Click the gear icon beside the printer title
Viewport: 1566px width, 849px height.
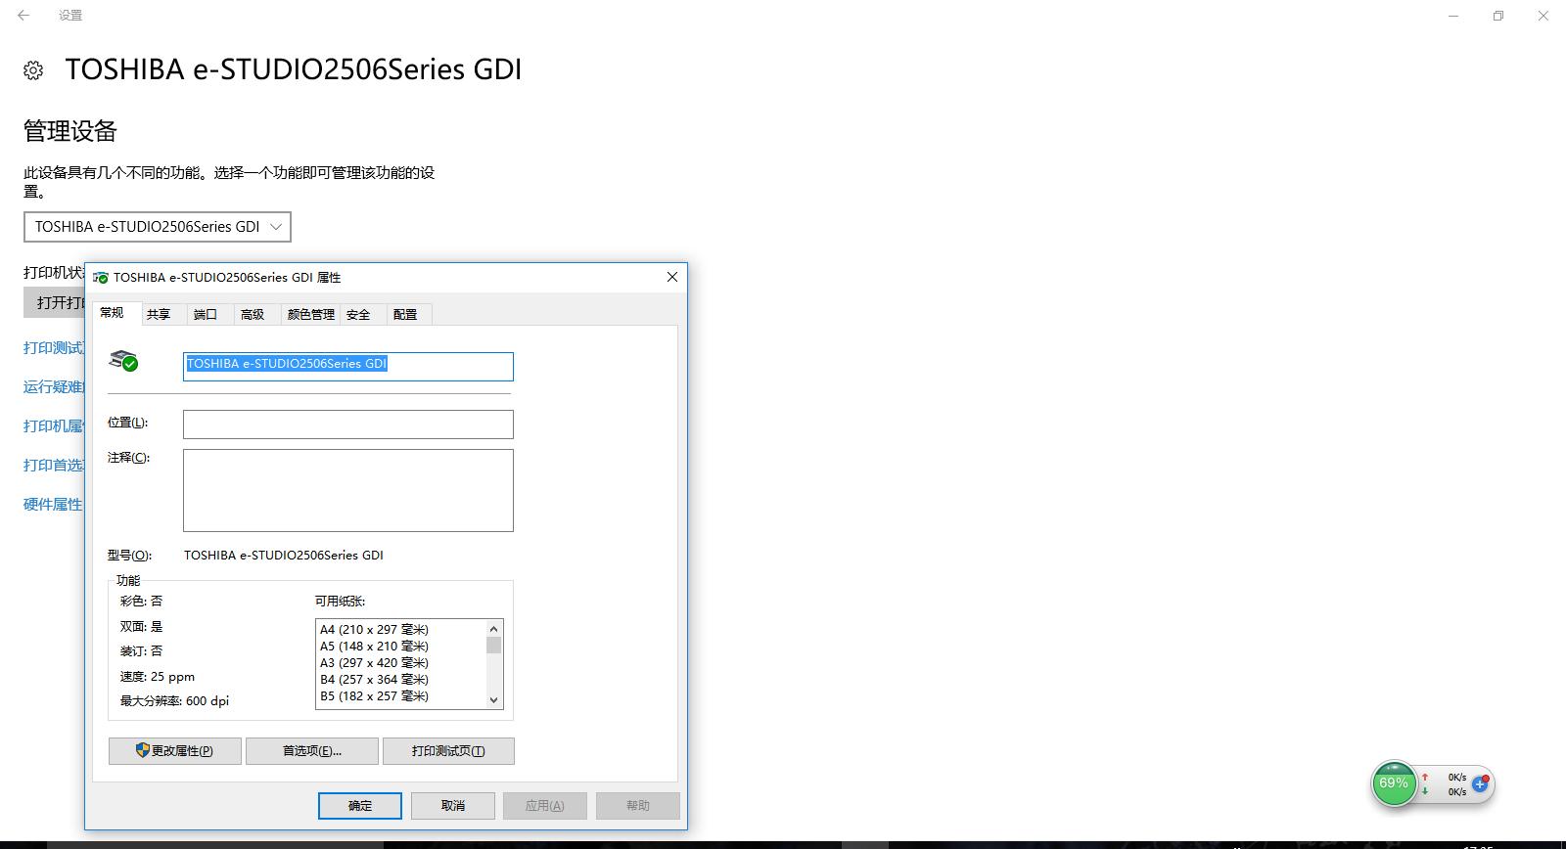pyautogui.click(x=33, y=70)
